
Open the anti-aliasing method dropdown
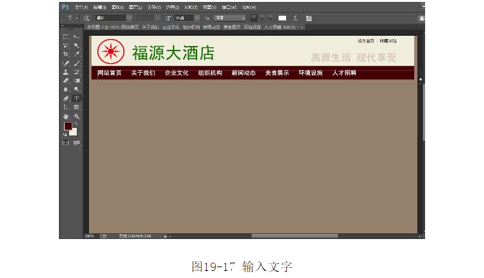pos(243,19)
